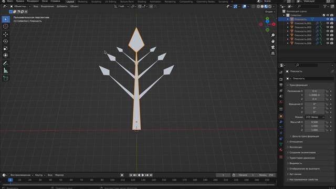Switch perspective/orthographic with grid icon
The width and height of the screenshot is (336, 189).
273,53
